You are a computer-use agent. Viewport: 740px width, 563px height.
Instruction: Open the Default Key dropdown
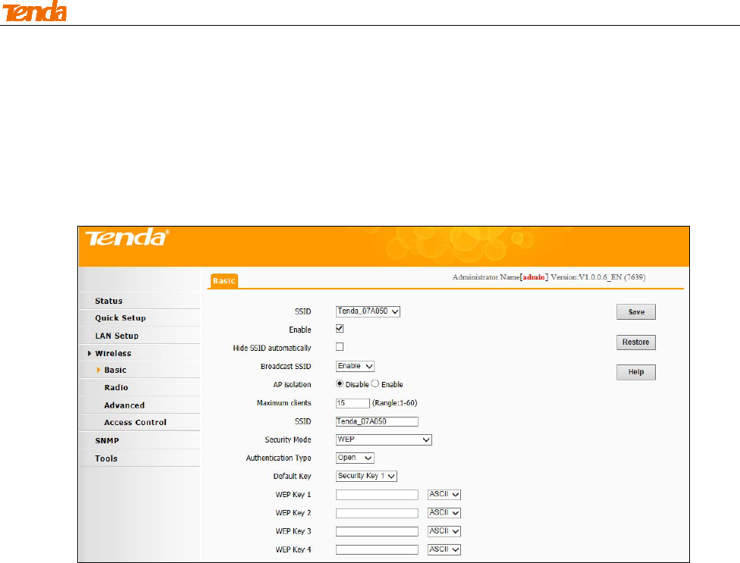tap(366, 477)
